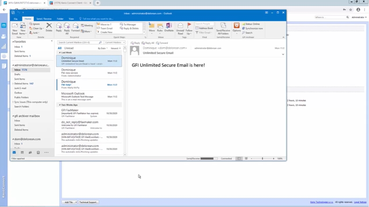Image resolution: width=369 pixels, height=207 pixels.
Task: Open the Legal Notices link
Action: (x=360, y=202)
